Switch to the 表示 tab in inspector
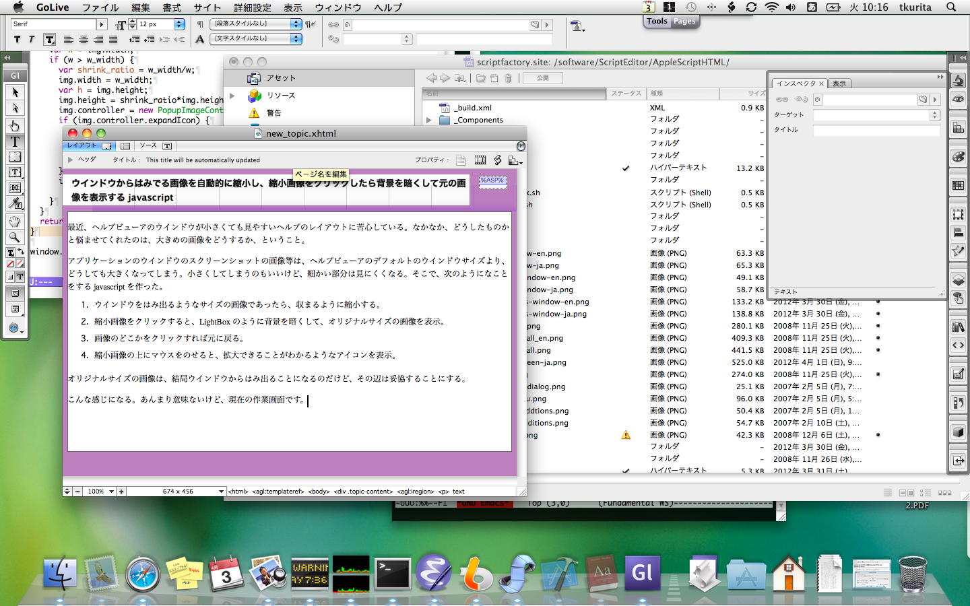970x606 pixels. point(839,83)
